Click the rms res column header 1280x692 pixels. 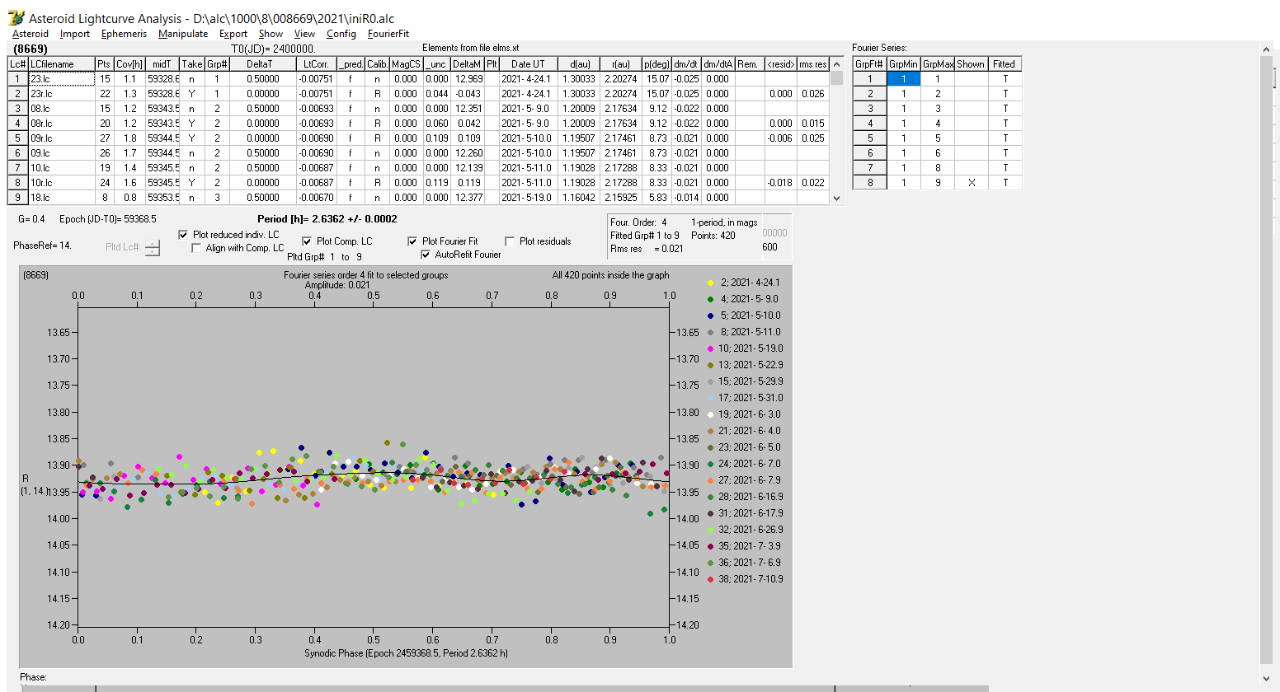[x=813, y=64]
